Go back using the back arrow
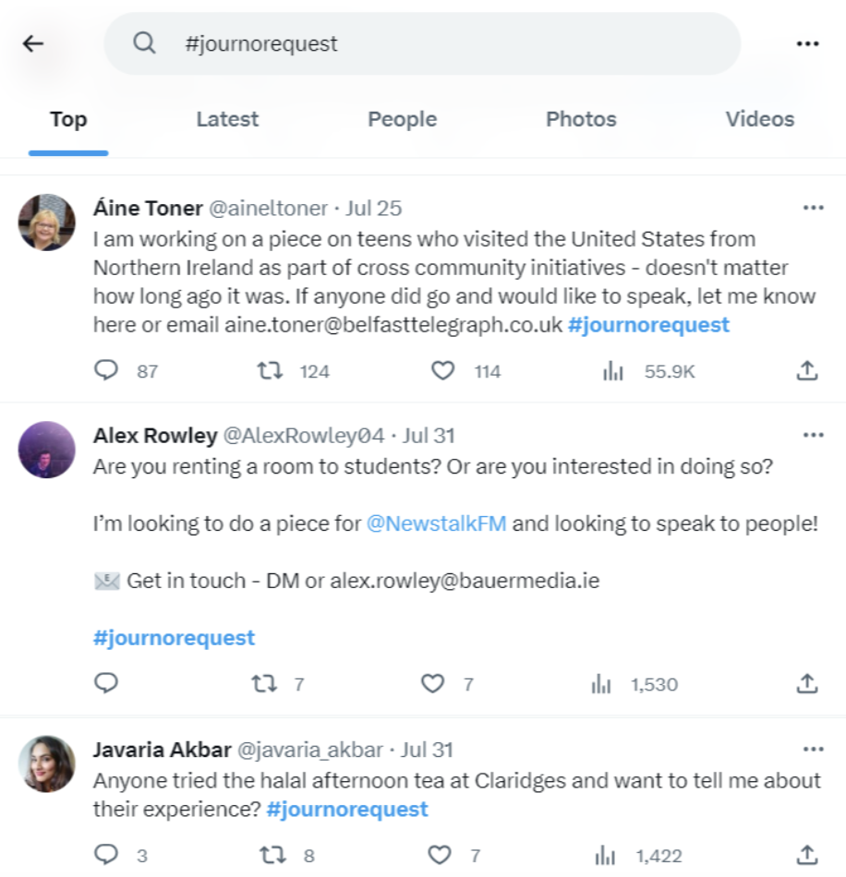The height and width of the screenshot is (877, 846). 33,42
